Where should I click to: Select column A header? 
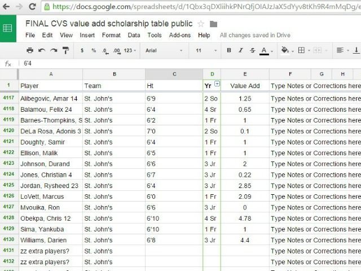(51, 74)
